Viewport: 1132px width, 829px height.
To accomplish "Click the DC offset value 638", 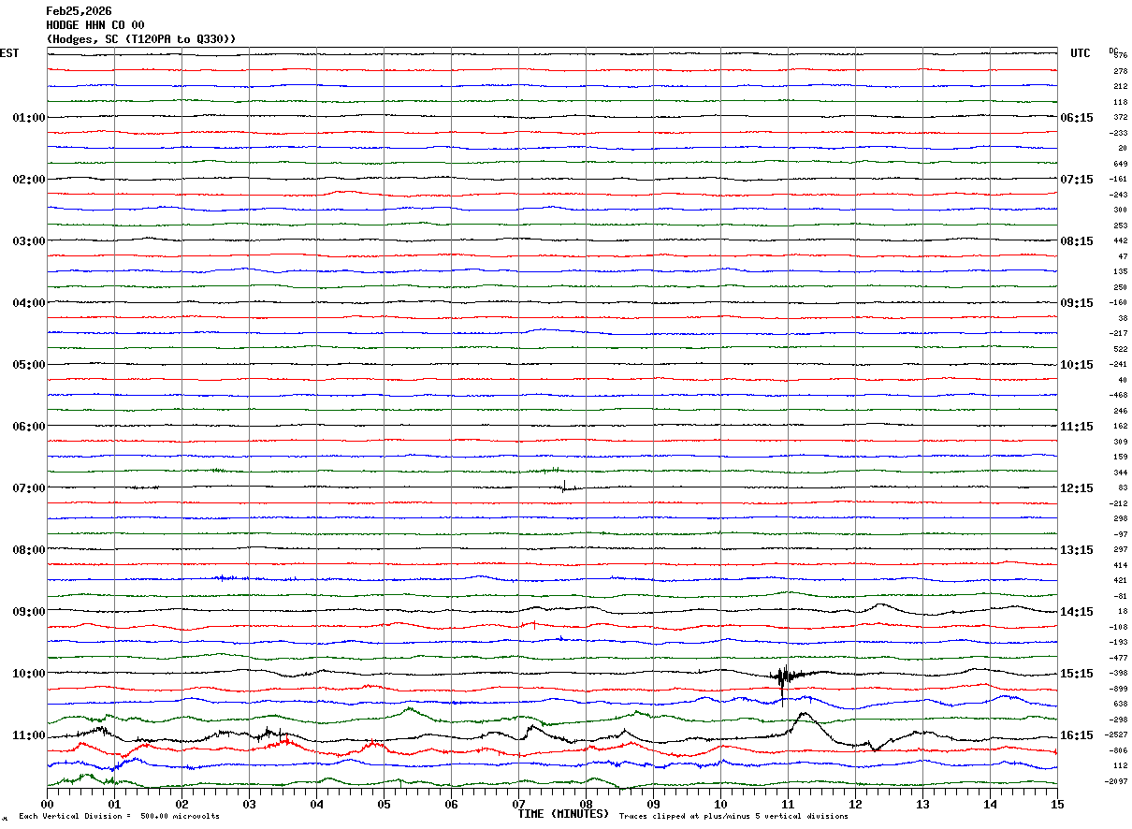I will (x=1121, y=704).
